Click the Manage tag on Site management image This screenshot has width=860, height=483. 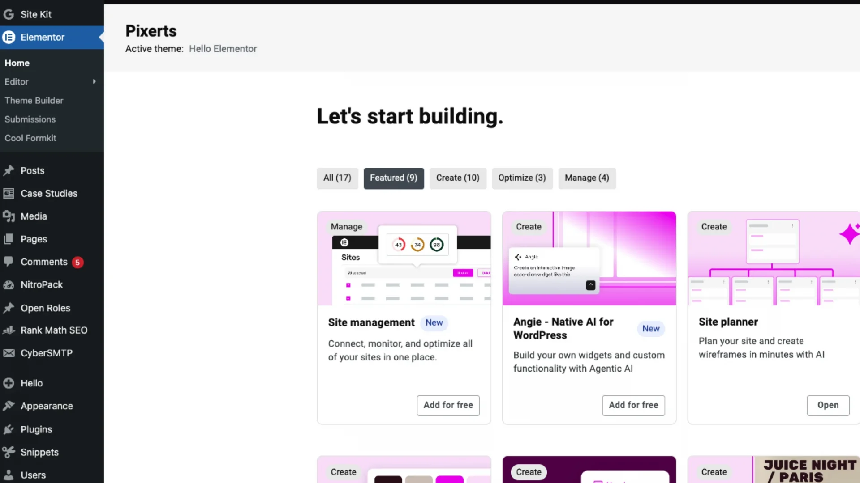346,227
